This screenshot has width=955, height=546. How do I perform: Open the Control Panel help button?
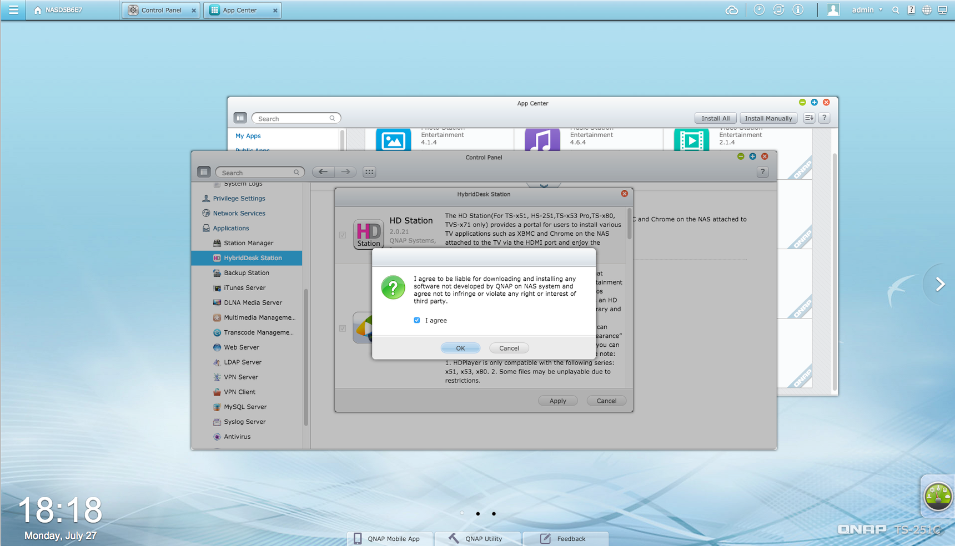(762, 172)
